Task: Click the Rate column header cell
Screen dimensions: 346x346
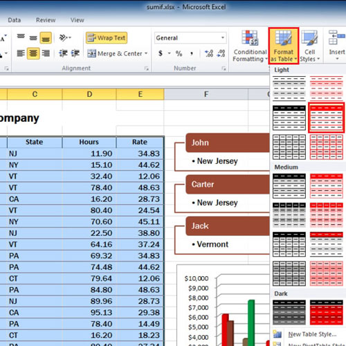Action: click(140, 142)
